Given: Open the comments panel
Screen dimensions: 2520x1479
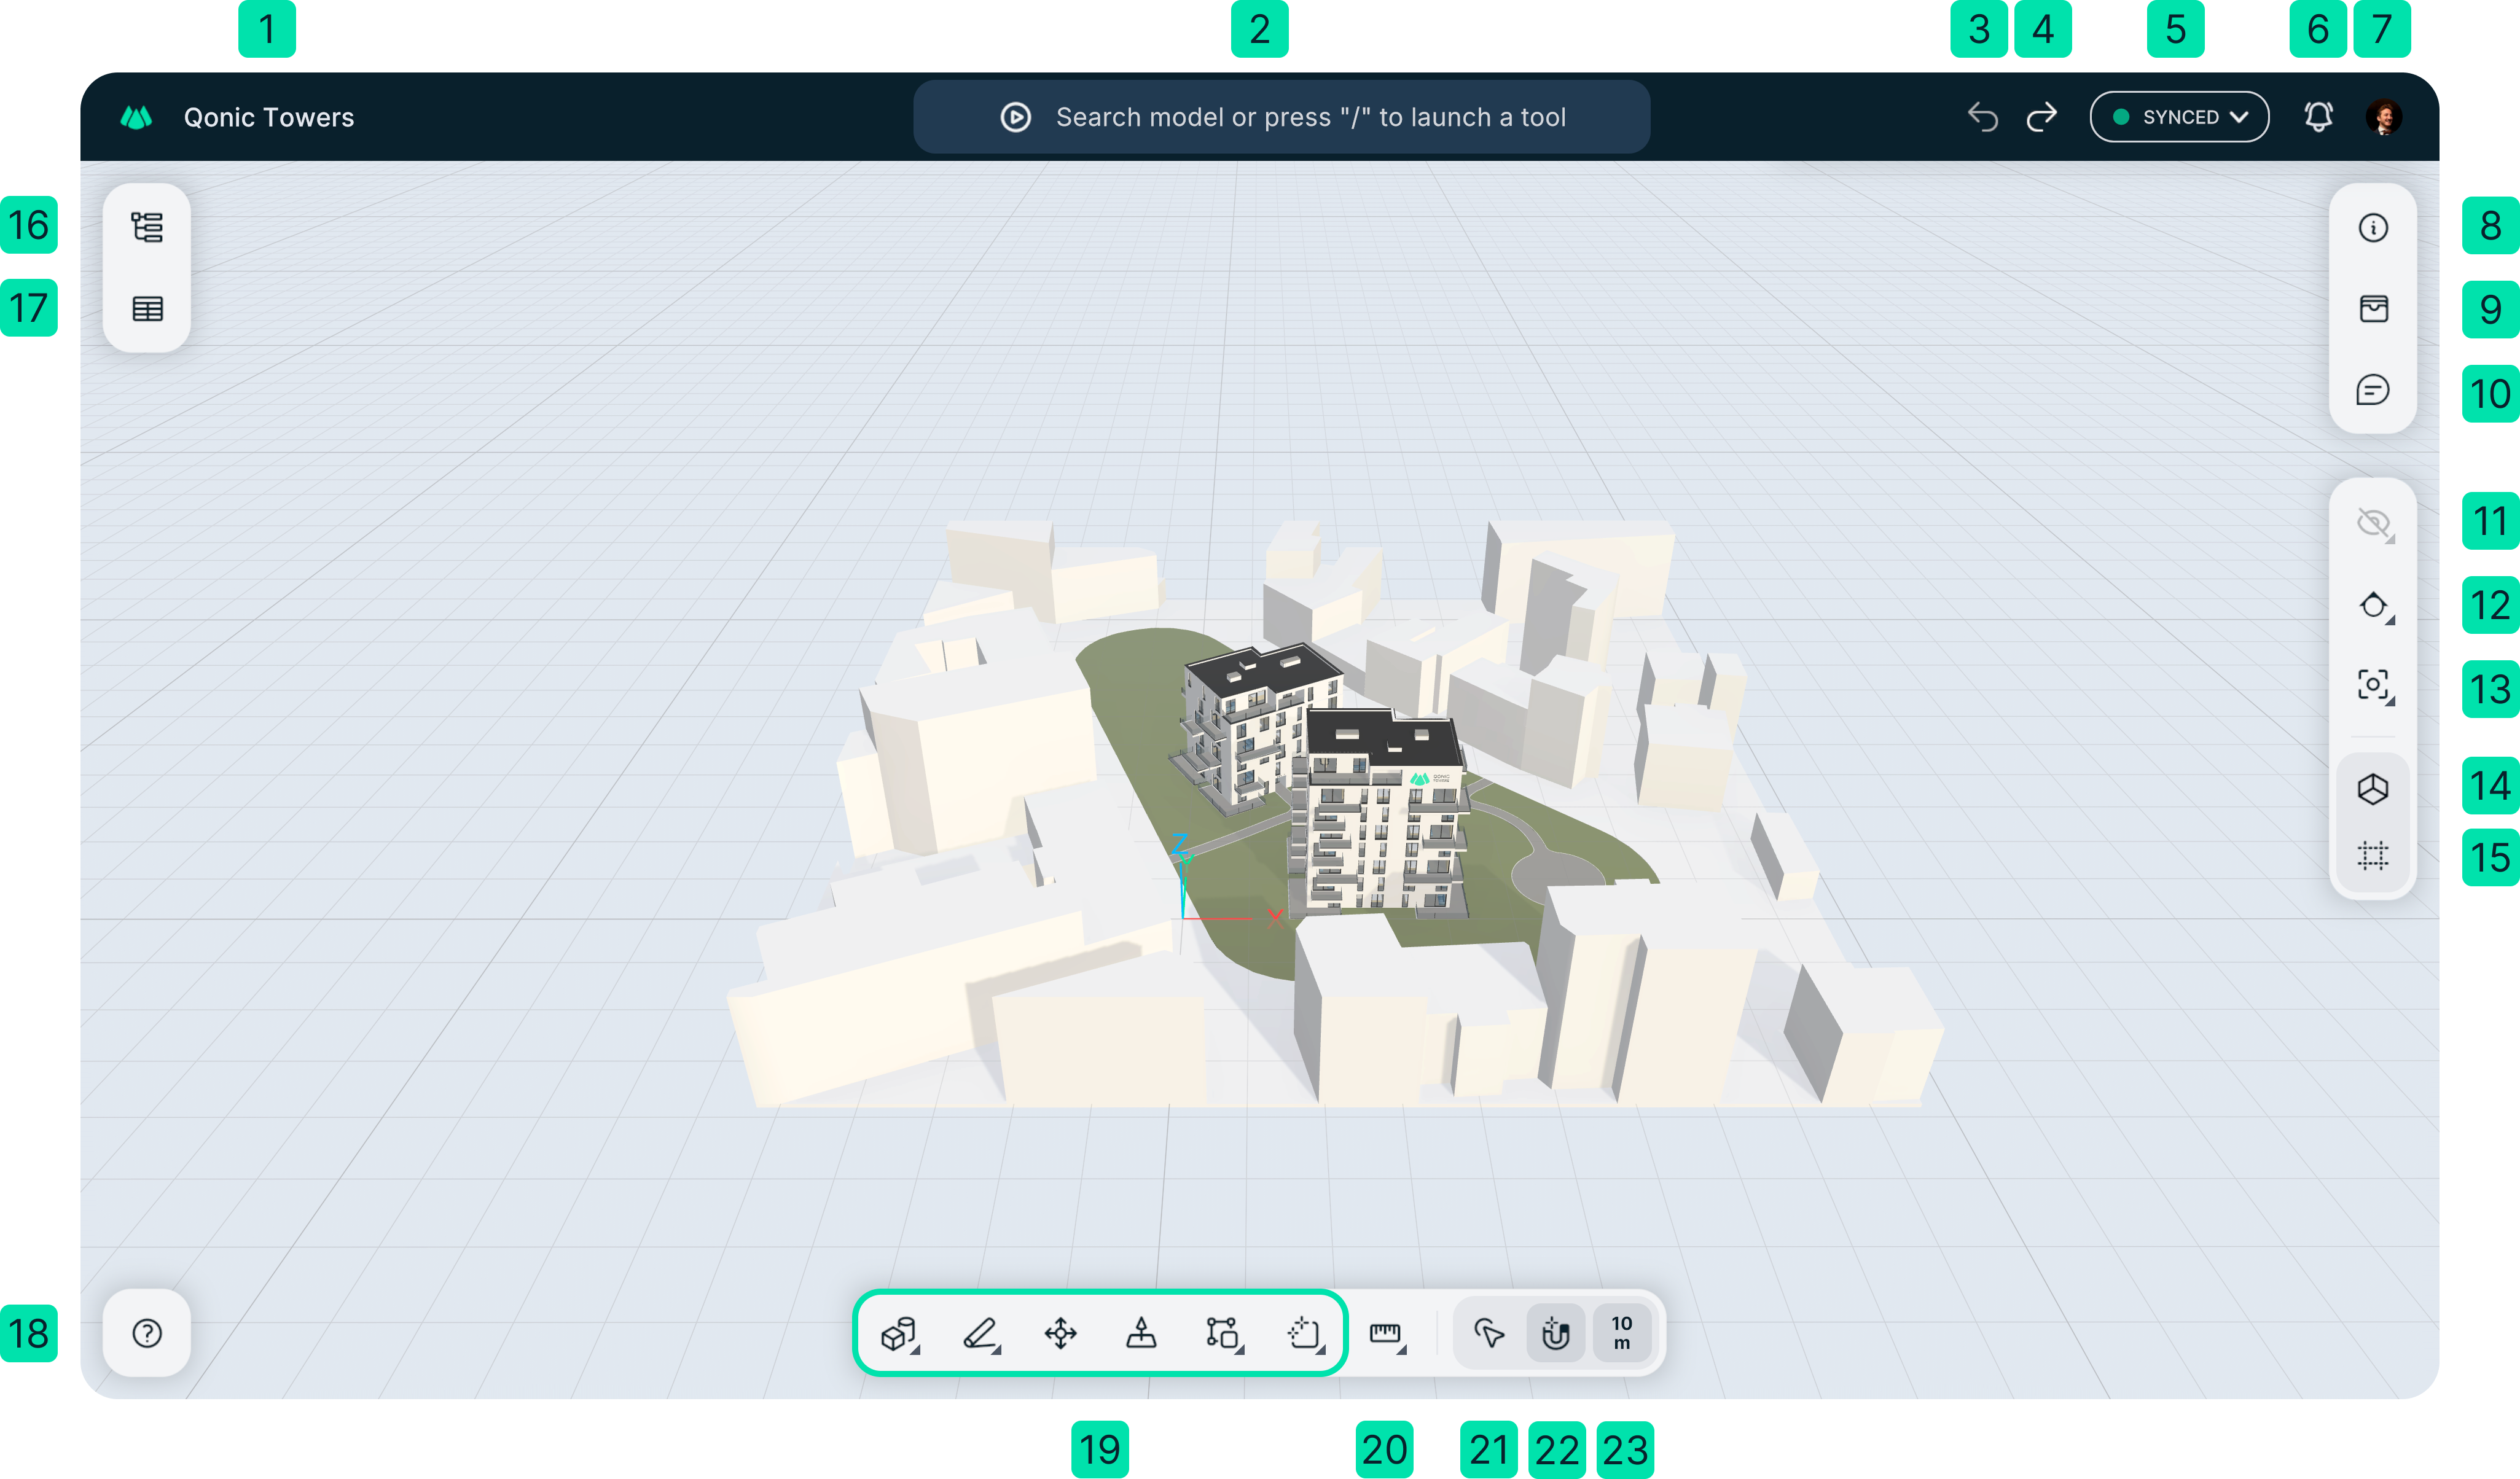Looking at the screenshot, I should (x=2373, y=390).
